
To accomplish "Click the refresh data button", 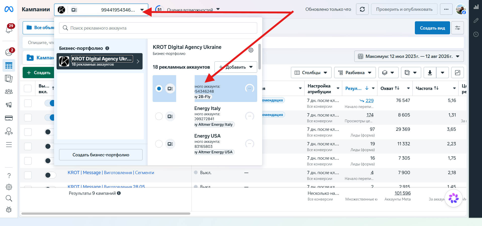I will pyautogui.click(x=362, y=9).
